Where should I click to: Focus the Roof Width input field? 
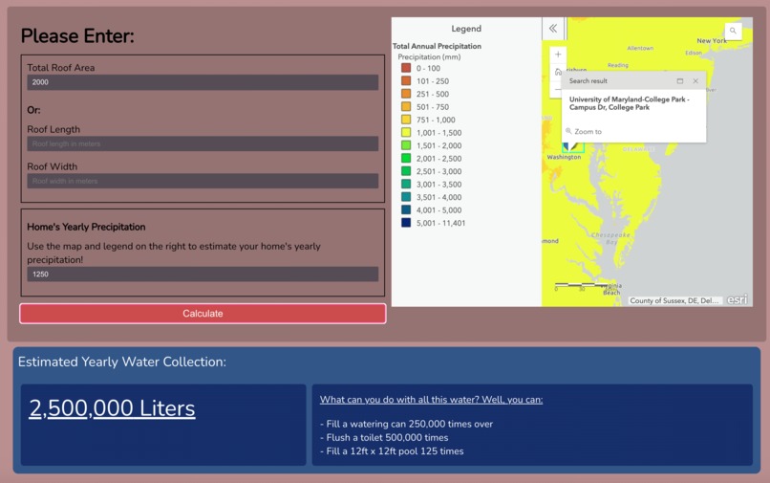pyautogui.click(x=203, y=181)
